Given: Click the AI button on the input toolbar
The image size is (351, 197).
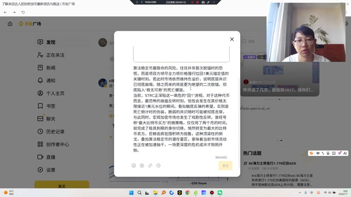Looking at the screenshot, I should click(345, 153).
